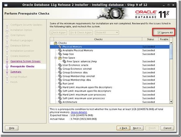Select the Physical Memory row text

tap(72, 47)
